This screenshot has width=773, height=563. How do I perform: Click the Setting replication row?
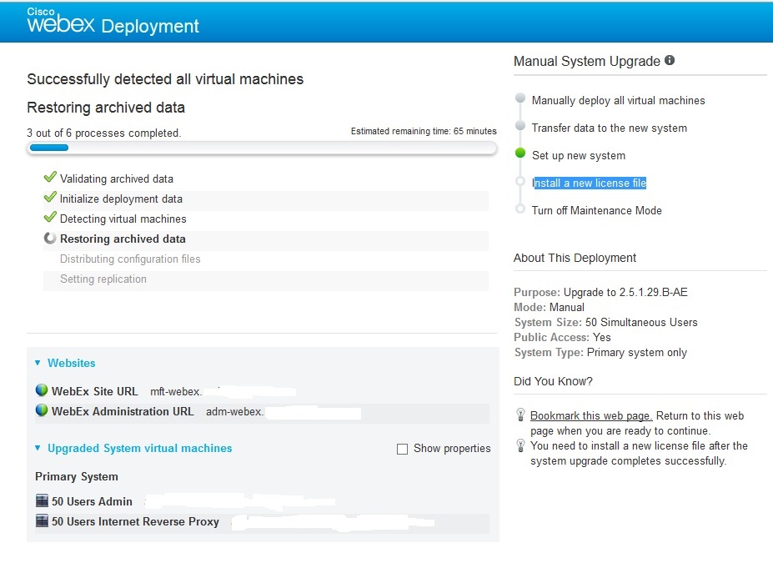[266, 279]
